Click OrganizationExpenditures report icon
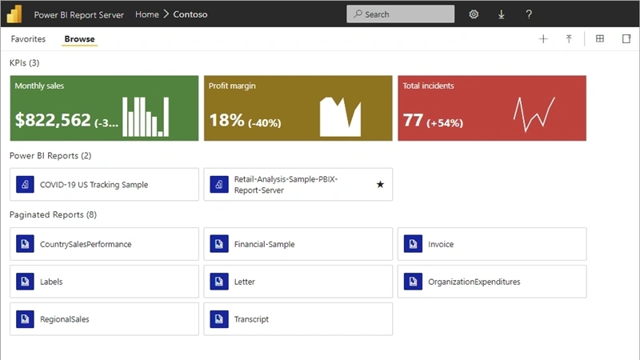640x360 pixels. 413,282
